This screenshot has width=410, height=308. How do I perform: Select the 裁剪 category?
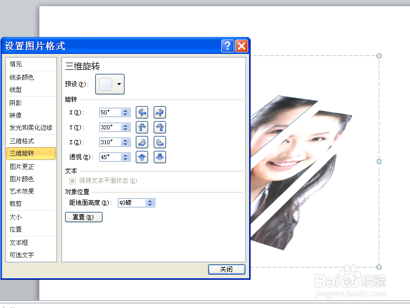[x=31, y=204]
